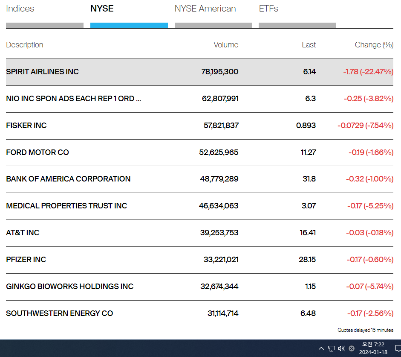Open the volume speaker tray icon

pyautogui.click(x=341, y=348)
